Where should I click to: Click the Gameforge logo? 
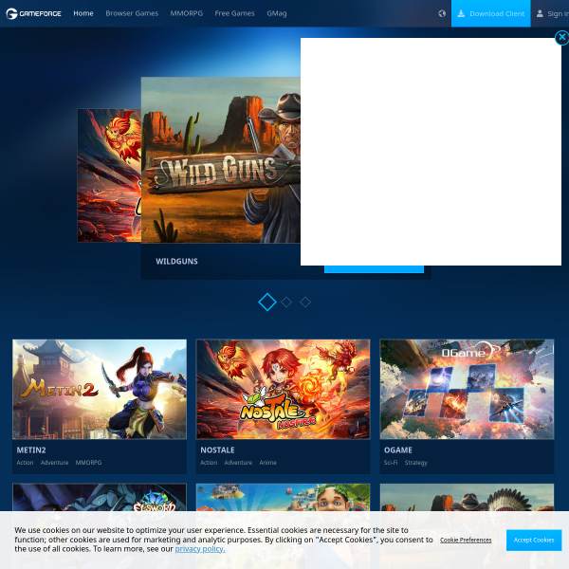tap(33, 13)
